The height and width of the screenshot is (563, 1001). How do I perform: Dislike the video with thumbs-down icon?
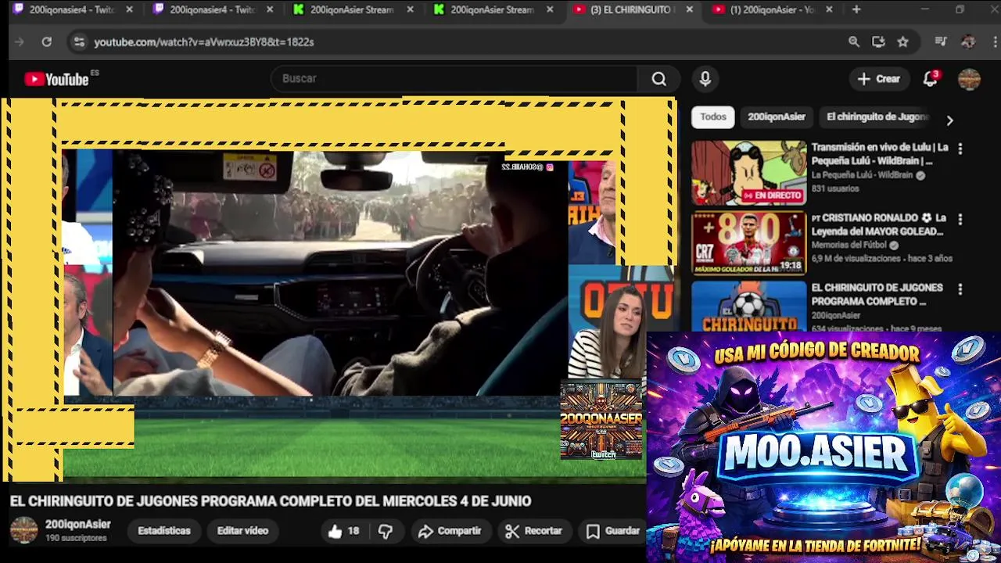(x=386, y=531)
